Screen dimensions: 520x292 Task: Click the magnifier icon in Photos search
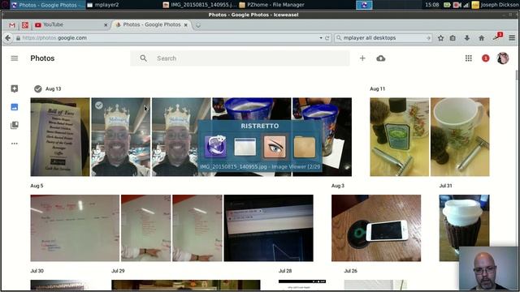pyautogui.click(x=143, y=58)
